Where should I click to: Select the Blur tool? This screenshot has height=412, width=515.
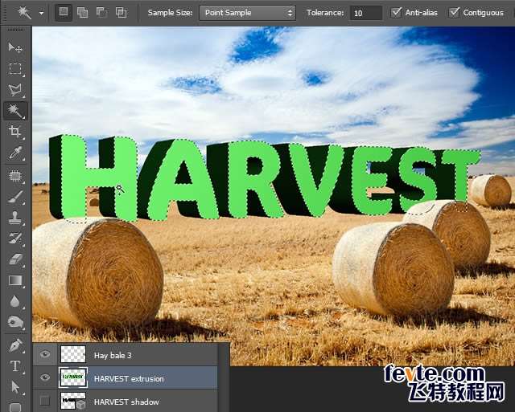tap(15, 301)
